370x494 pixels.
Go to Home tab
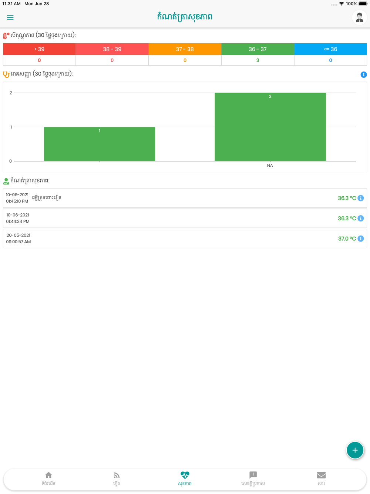click(48, 479)
